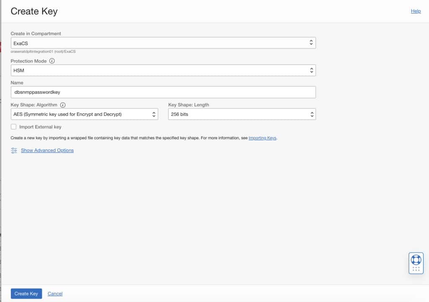The image size is (429, 302).
Task: Click the chevron on the compartment selector
Action: (x=310, y=42)
